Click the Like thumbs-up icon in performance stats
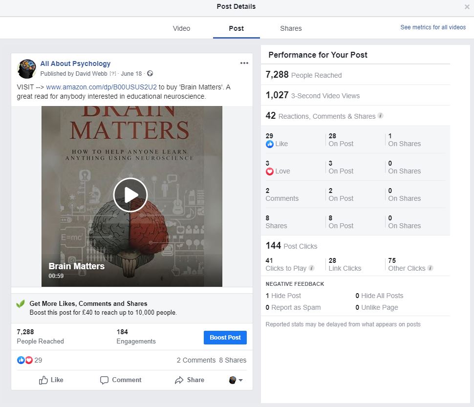Image resolution: width=474 pixels, height=407 pixels. [270, 144]
